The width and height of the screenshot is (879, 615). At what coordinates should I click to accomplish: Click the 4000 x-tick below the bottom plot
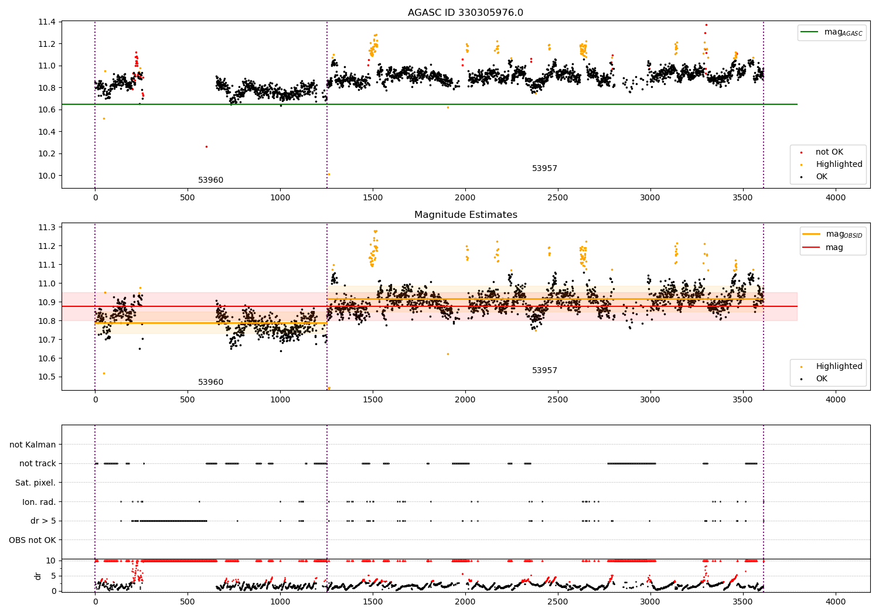836,602
